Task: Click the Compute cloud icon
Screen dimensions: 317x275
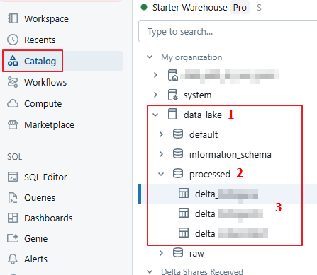Action: click(x=13, y=103)
